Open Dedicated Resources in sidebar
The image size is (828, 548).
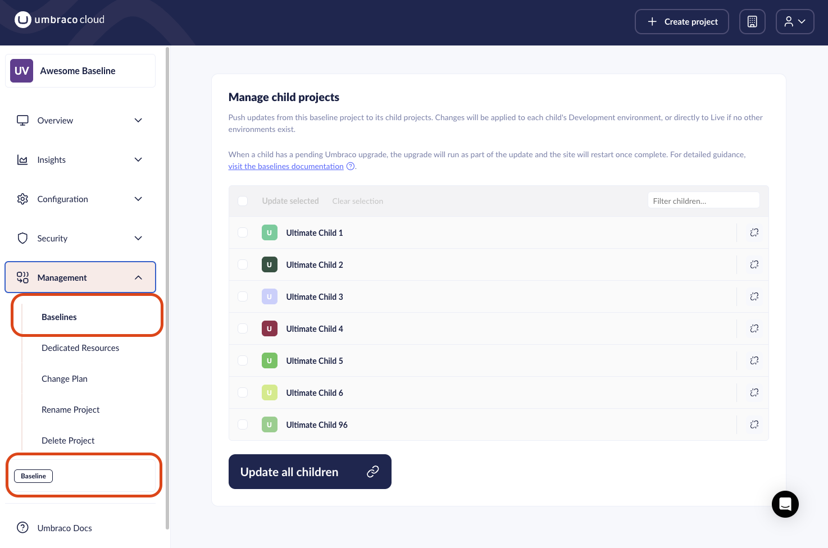pos(80,348)
